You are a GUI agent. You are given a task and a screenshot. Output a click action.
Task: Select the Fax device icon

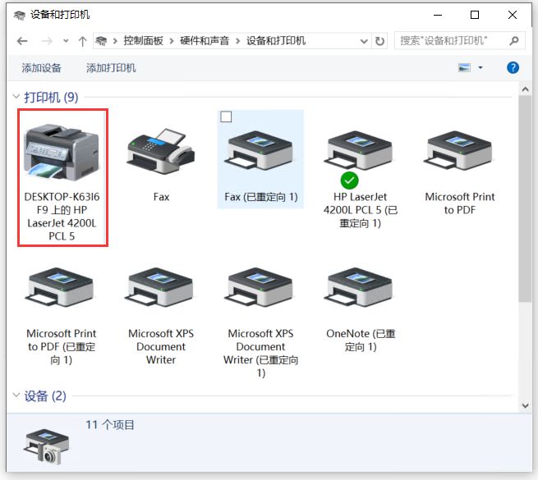tap(160, 151)
